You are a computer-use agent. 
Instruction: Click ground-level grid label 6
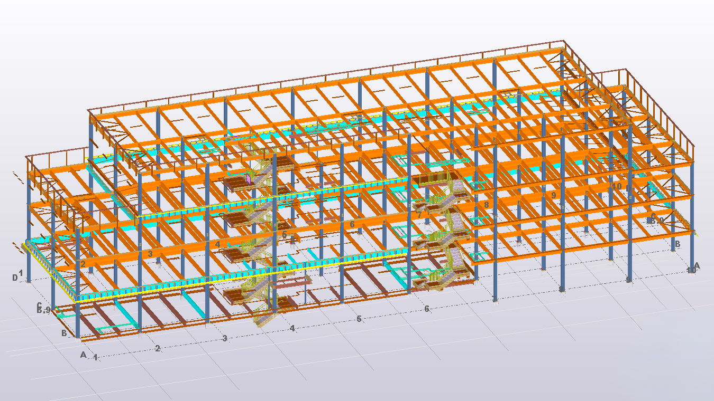pyautogui.click(x=426, y=309)
